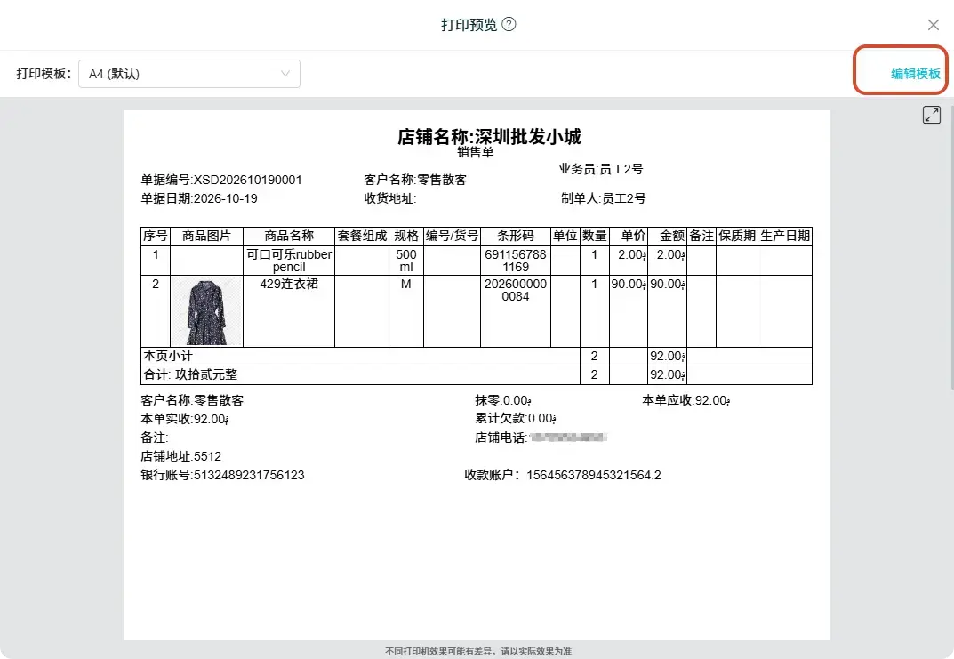Click the 银行账号 5132489231756123 line

click(x=222, y=475)
